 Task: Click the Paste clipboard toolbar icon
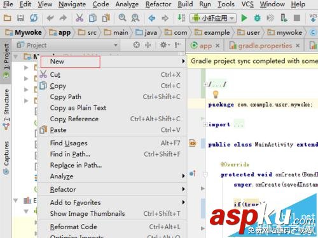pos(106,18)
